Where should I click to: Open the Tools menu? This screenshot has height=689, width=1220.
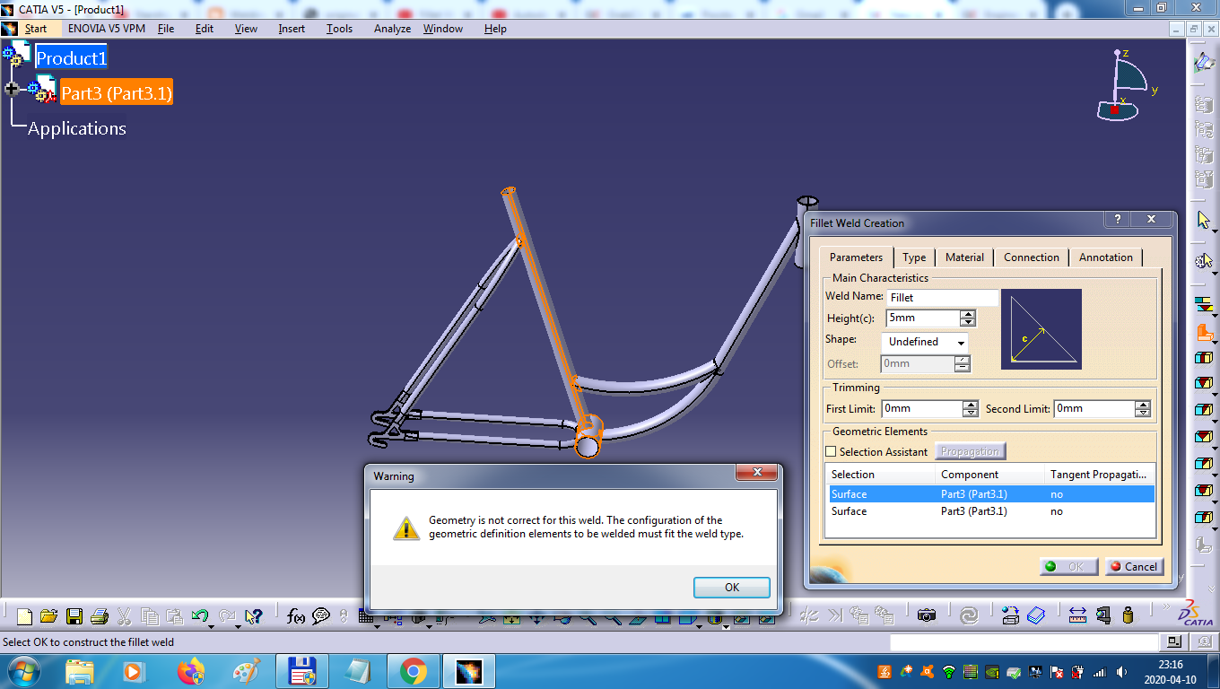point(339,29)
